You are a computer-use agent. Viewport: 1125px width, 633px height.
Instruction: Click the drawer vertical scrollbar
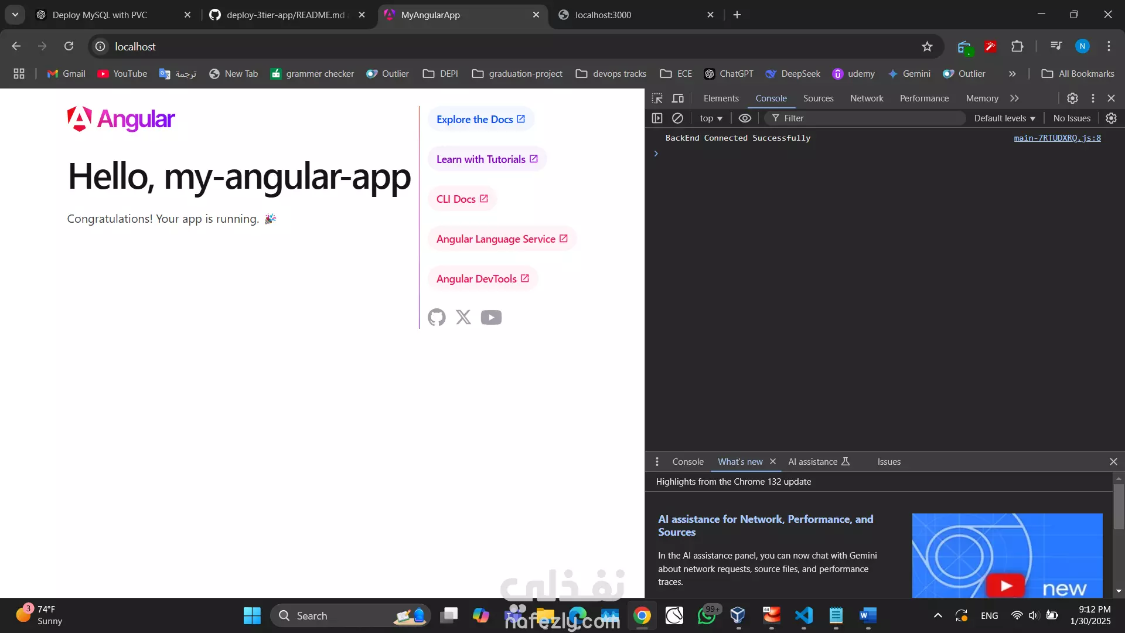click(x=1119, y=507)
